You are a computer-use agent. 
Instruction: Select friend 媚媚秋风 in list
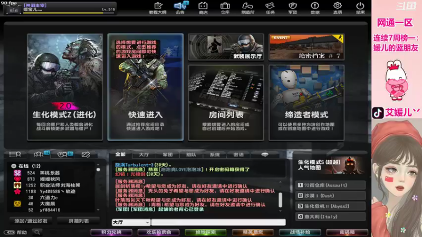click(x=52, y=179)
